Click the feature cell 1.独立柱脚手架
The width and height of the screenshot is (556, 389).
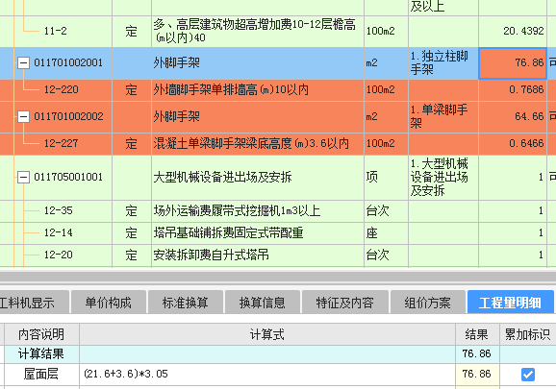coord(443,63)
